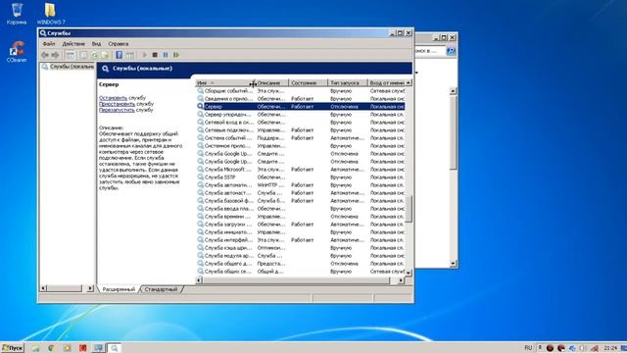Click the tree pane's scroll-right arrow
627x353 pixels.
(90, 288)
